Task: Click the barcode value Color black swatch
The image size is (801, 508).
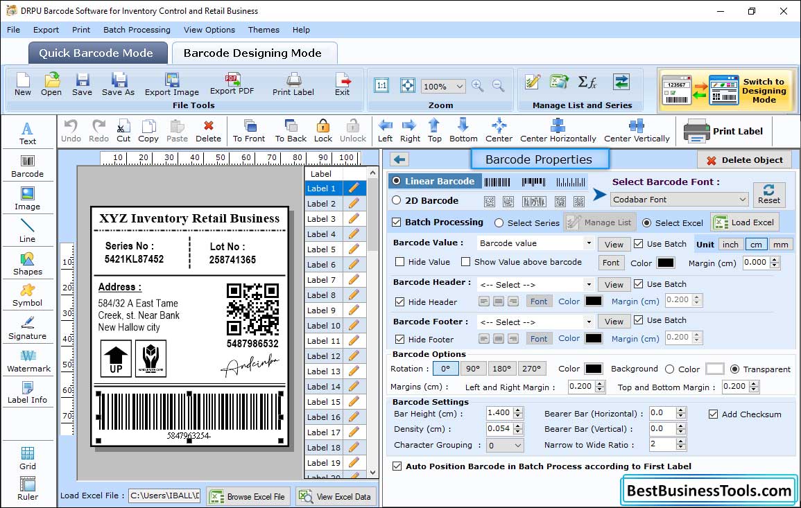Action: tap(665, 263)
